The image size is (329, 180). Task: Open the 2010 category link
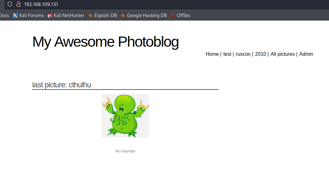pyautogui.click(x=260, y=54)
